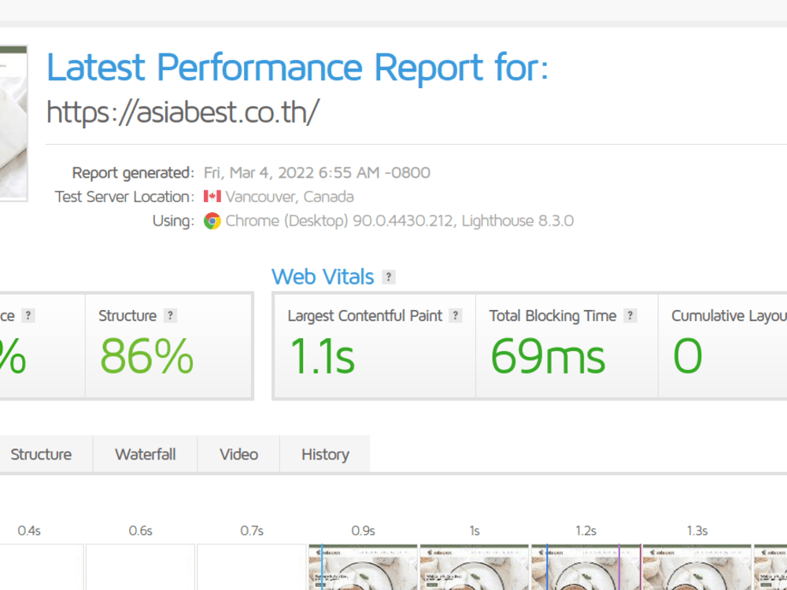Switch to the History tab
Screen dimensions: 787x590
pyautogui.click(x=325, y=455)
